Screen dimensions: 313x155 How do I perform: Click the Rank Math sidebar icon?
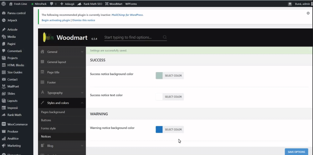click(x=3, y=115)
